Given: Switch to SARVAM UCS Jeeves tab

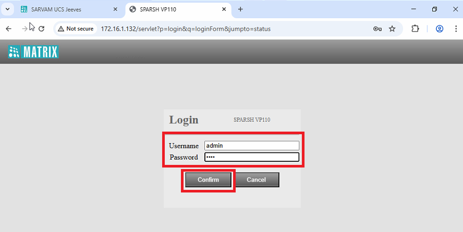Looking at the screenshot, I should point(69,9).
